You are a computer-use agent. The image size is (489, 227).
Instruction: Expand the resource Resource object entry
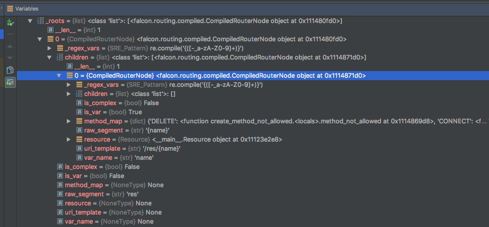coord(69,140)
